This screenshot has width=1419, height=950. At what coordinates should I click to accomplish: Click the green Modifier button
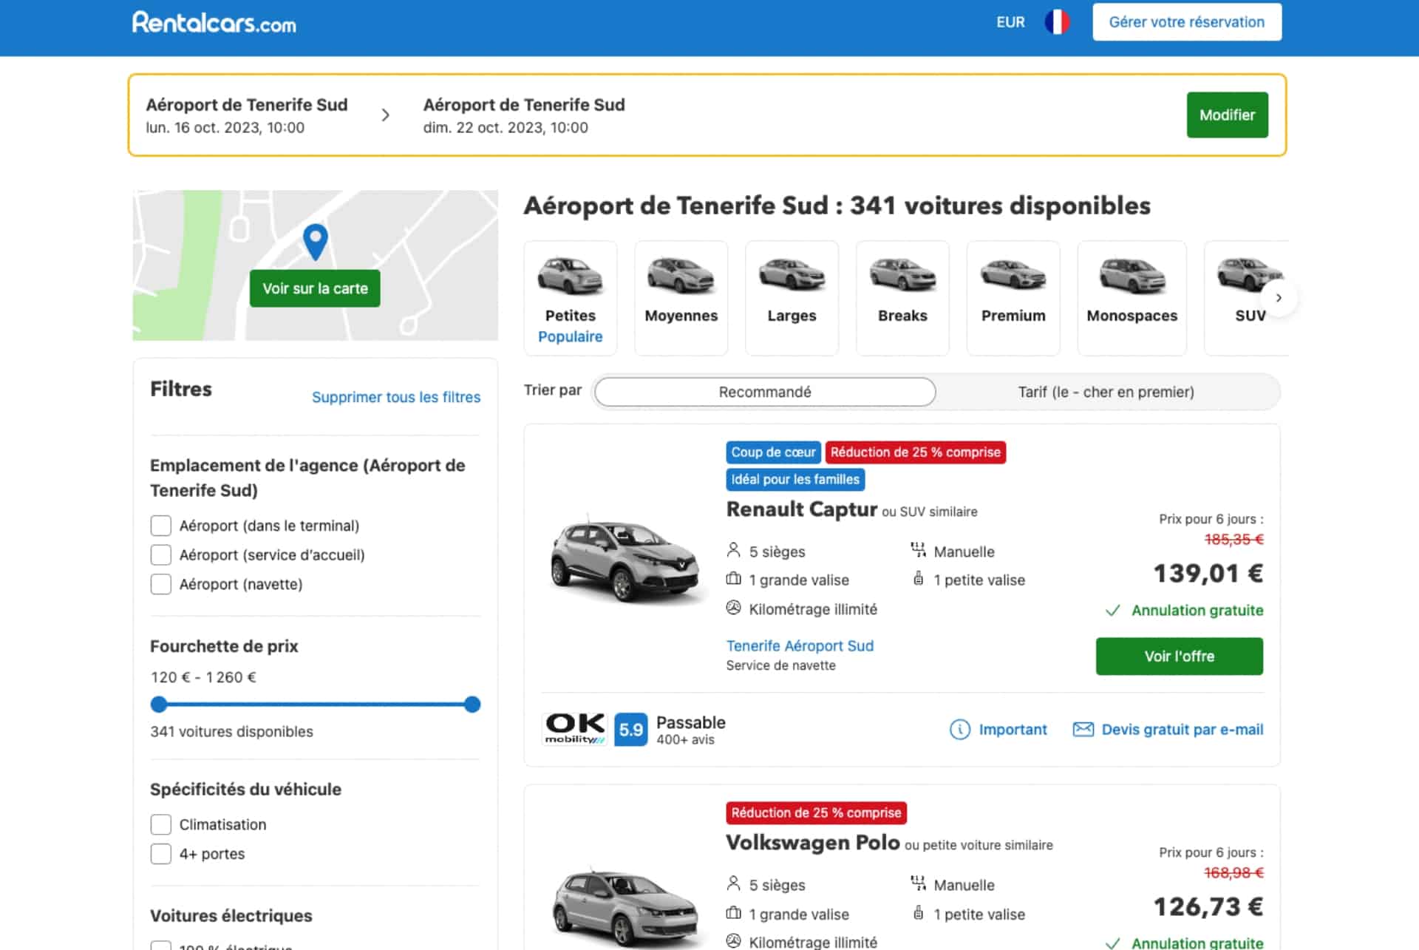[1228, 115]
